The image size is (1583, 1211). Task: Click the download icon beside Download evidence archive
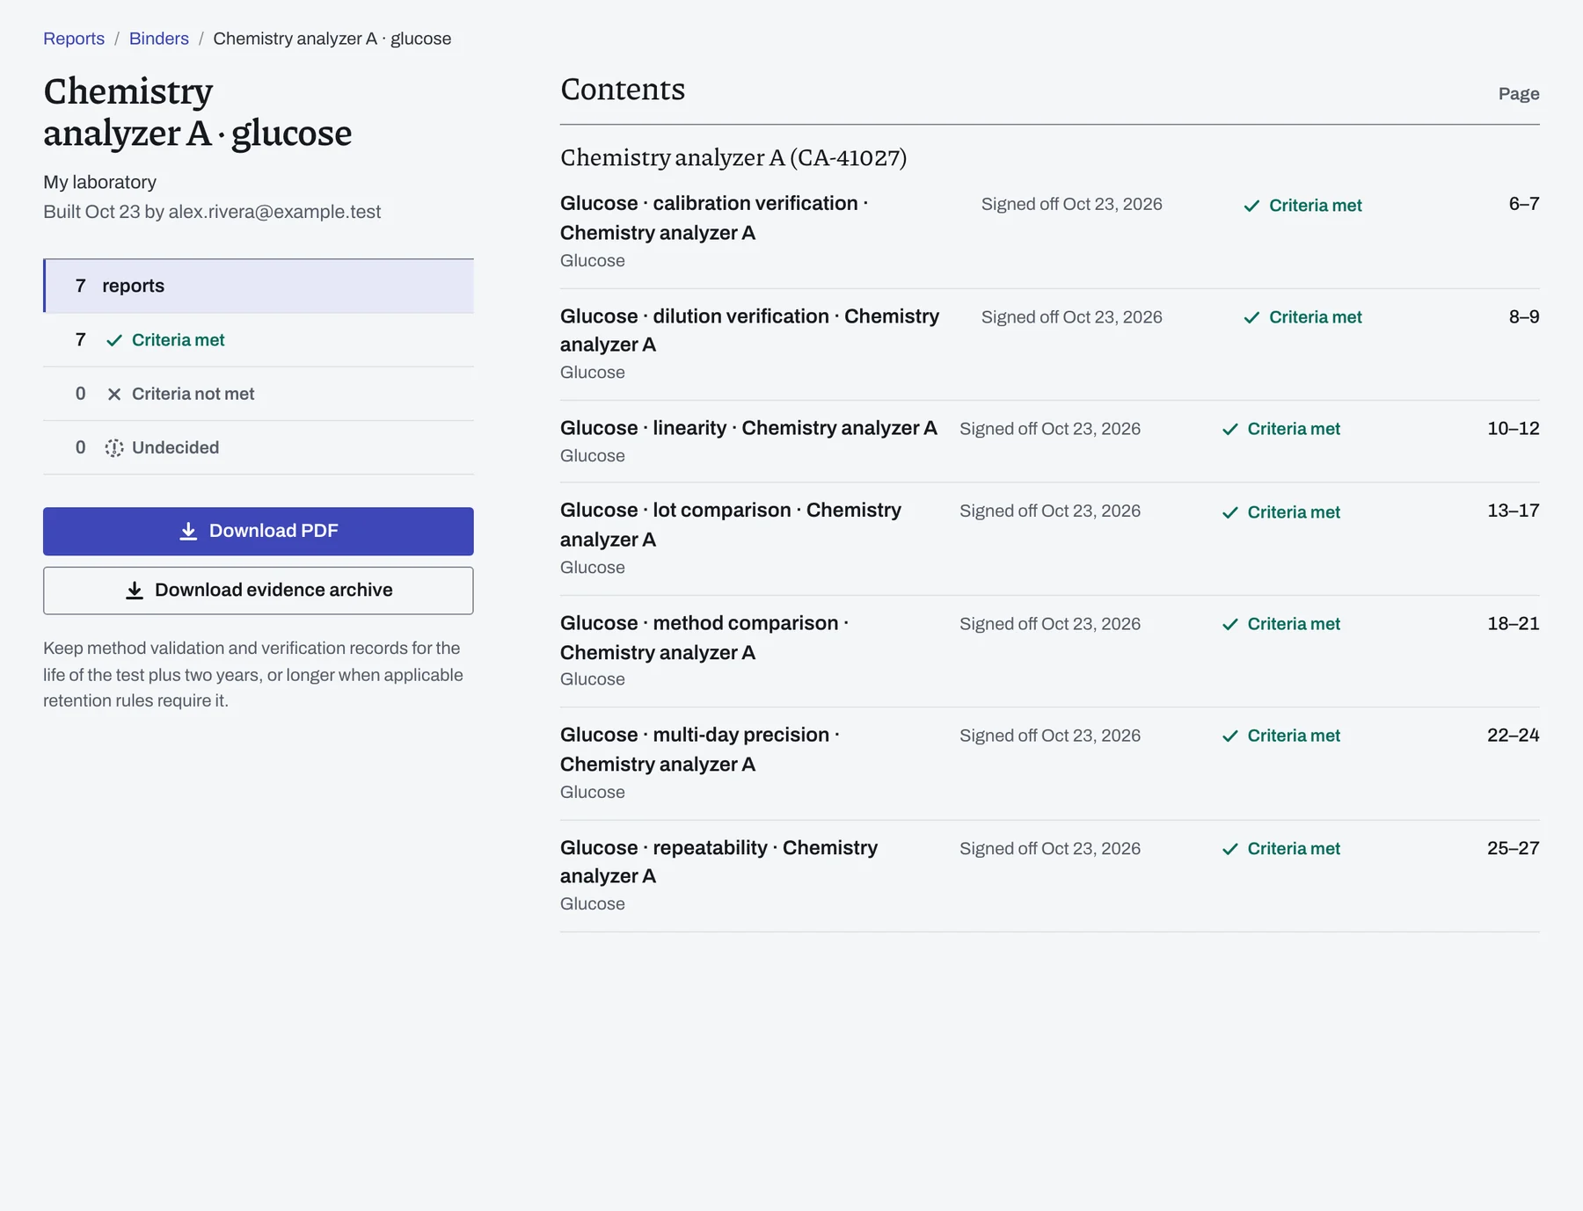135,591
